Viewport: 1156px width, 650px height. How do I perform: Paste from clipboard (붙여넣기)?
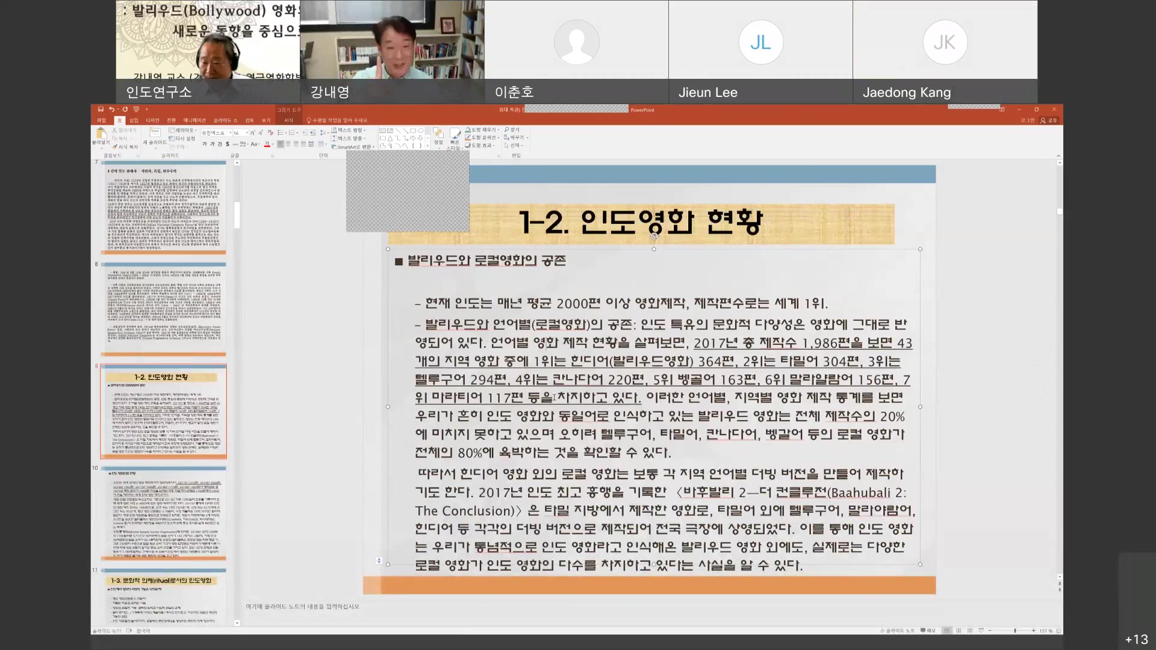click(x=101, y=137)
